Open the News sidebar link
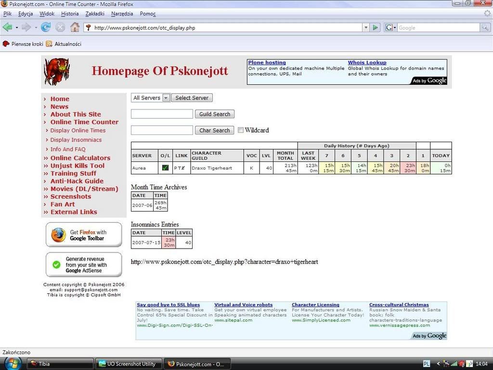 59,106
